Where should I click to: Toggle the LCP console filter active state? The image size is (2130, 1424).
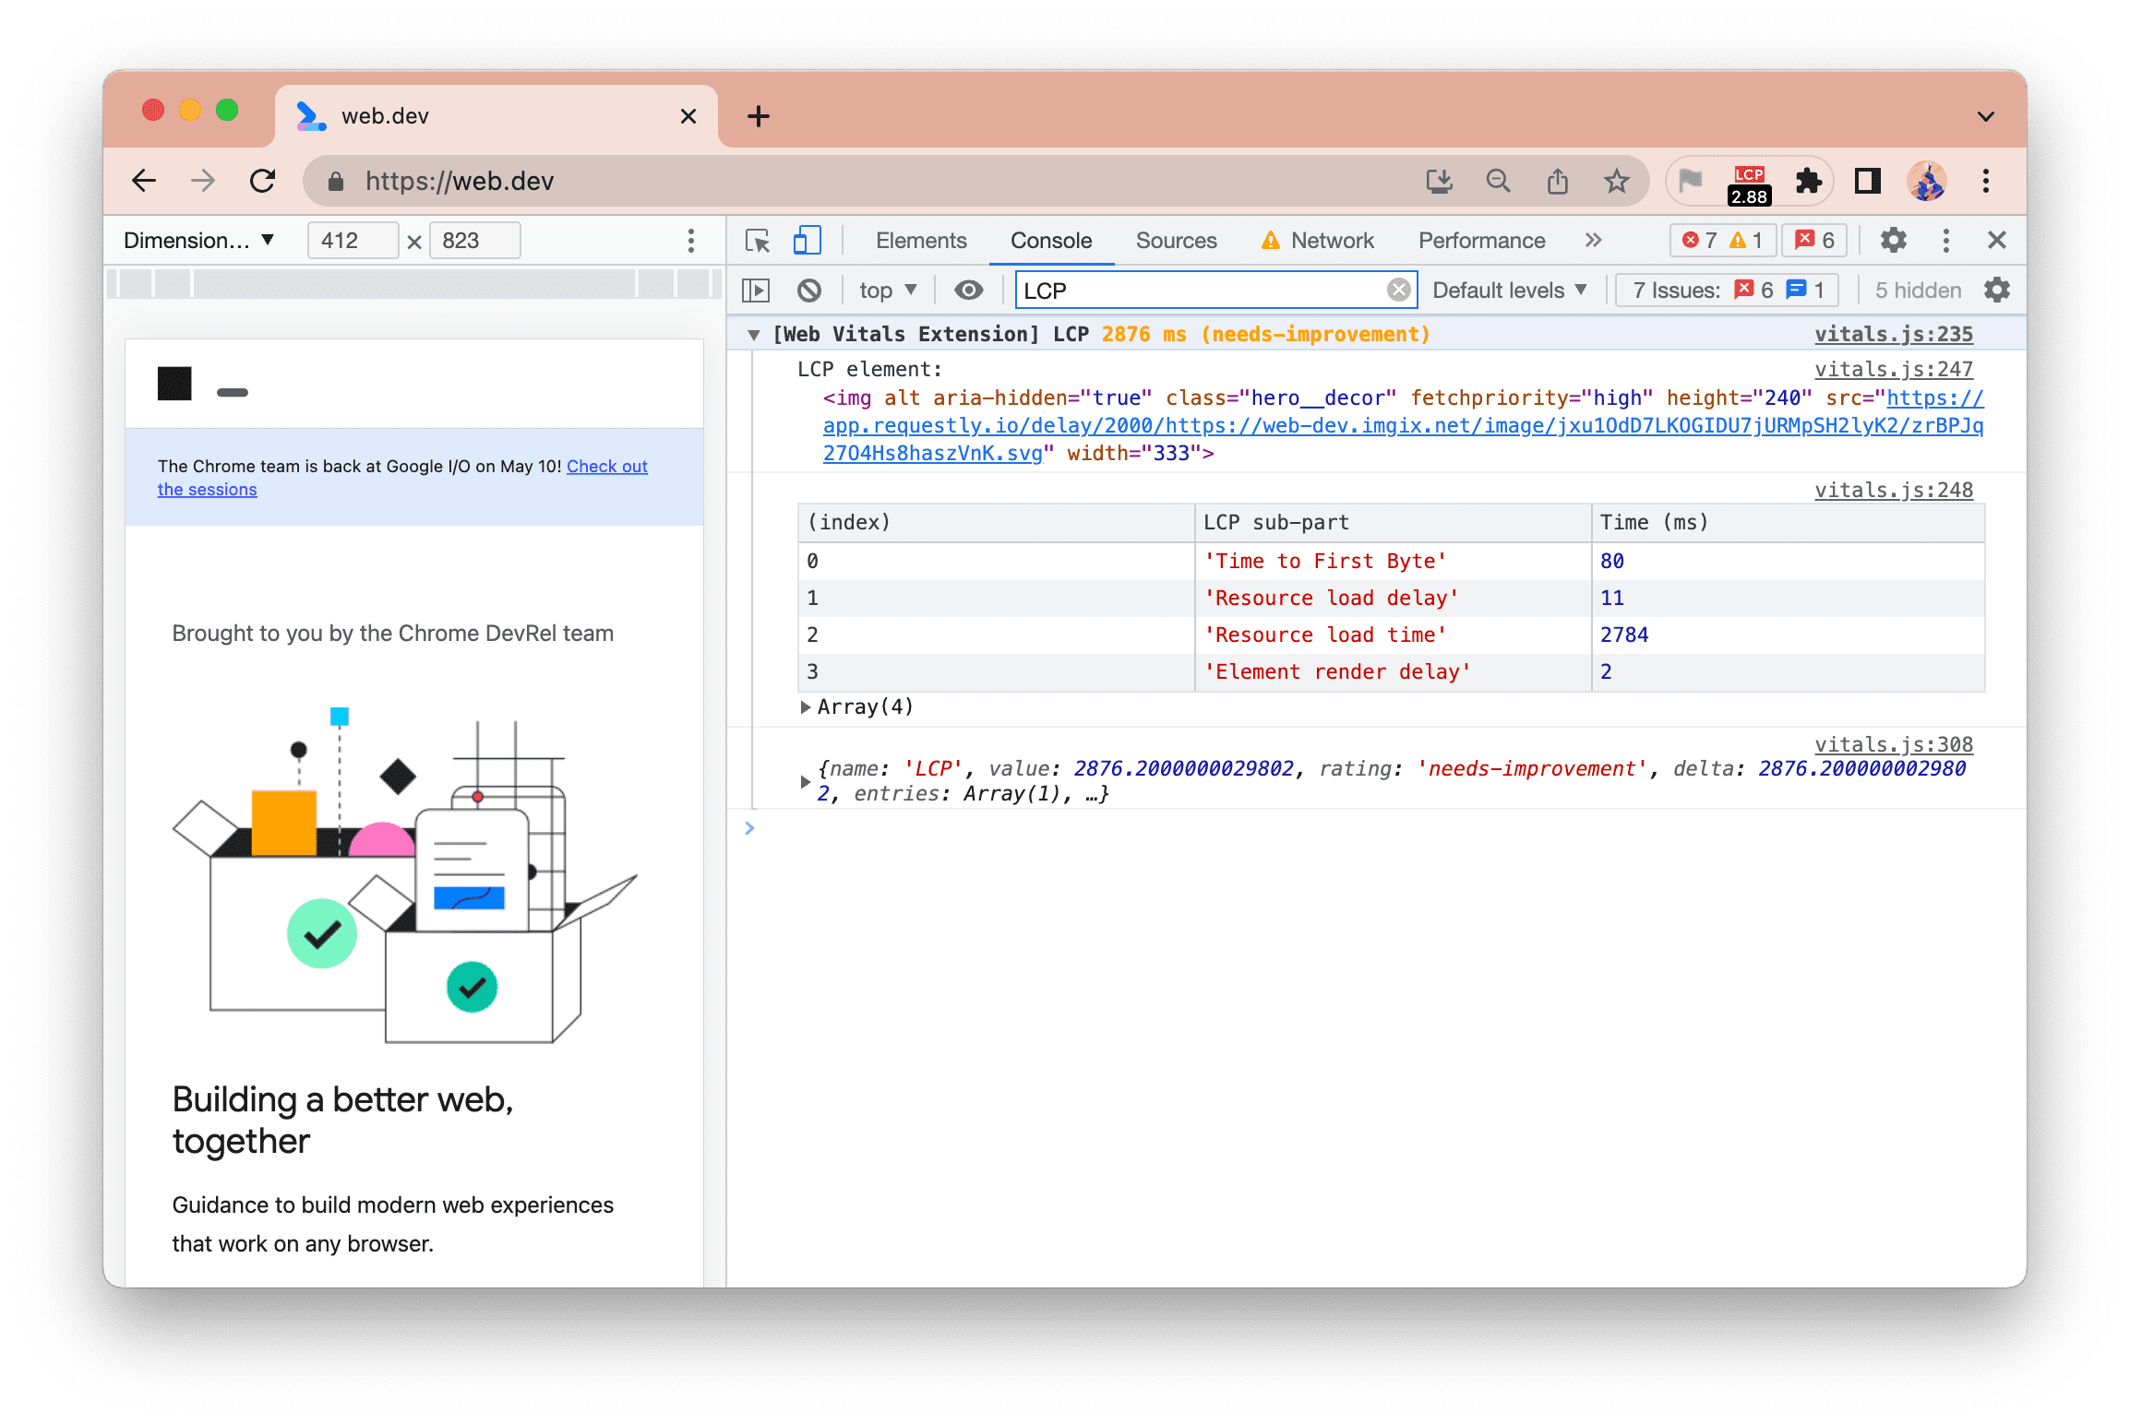tap(1399, 290)
